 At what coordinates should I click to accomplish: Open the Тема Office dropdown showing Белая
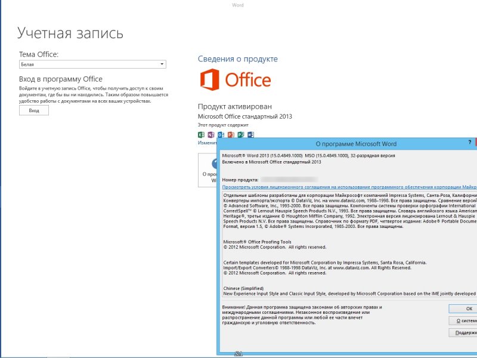click(92, 64)
